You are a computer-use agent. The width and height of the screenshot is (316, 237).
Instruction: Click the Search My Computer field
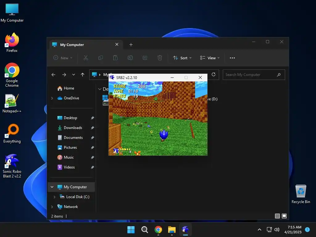click(x=254, y=75)
